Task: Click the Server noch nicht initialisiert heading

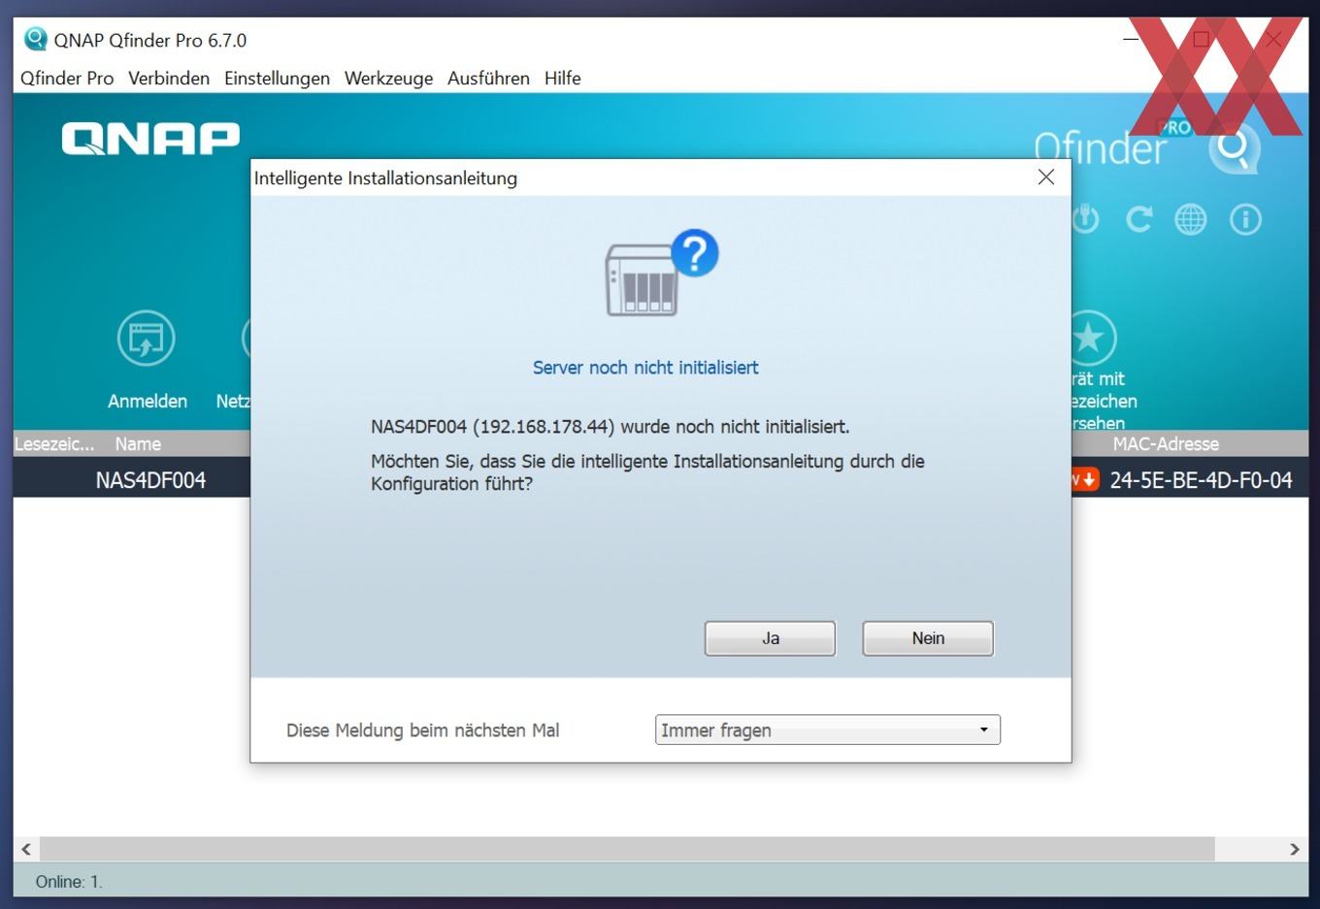Action: click(x=645, y=368)
